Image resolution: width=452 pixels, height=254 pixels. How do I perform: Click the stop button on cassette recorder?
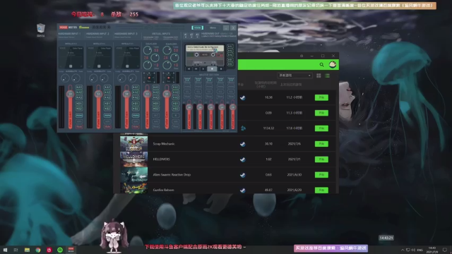pyautogui.click(x=212, y=69)
